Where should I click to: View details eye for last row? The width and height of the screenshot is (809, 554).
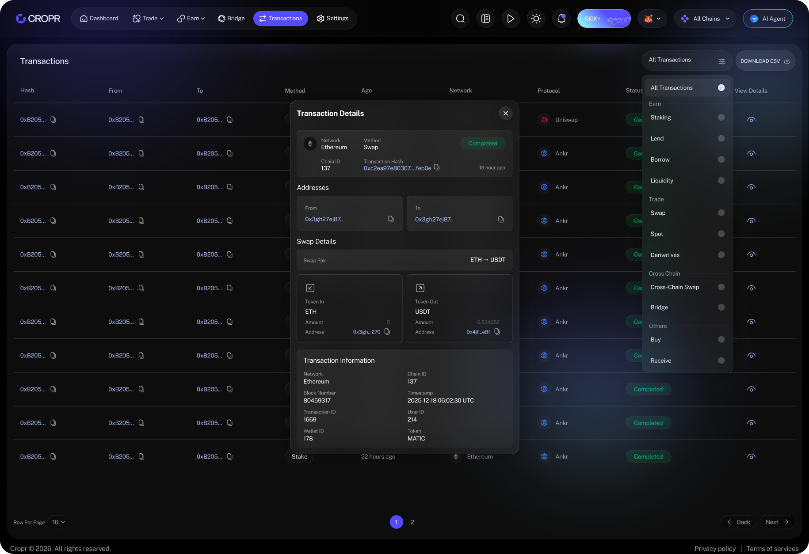(x=751, y=456)
